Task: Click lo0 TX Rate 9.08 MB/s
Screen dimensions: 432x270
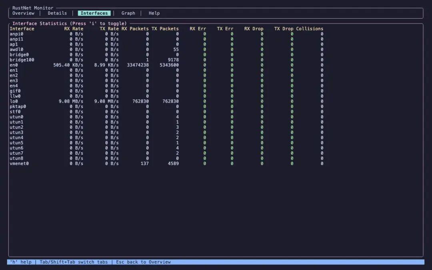Action: tap(106, 101)
